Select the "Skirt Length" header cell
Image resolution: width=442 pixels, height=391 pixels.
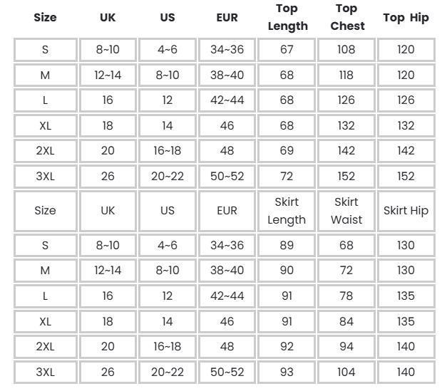coord(287,211)
